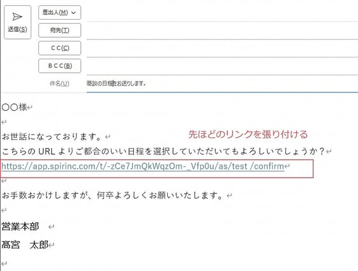358x271 pixels.
Task: Click the こちらの URL より sentence
Action: [163, 151]
